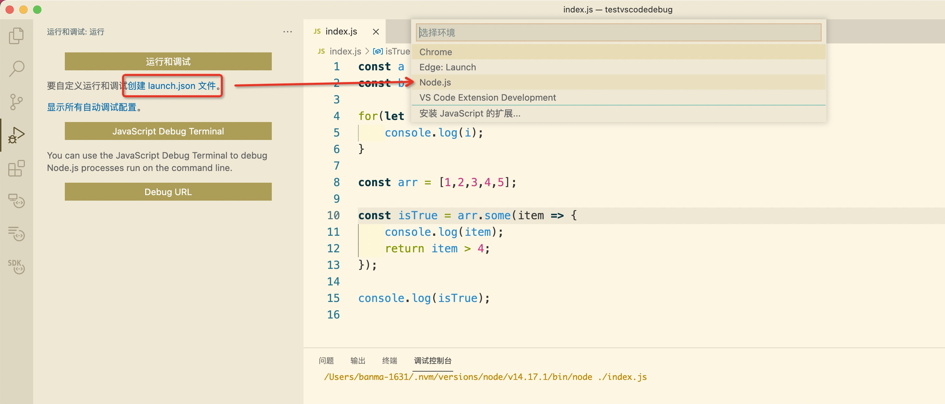Choose Node.js from the environment list
This screenshot has width=945, height=404.
(x=618, y=82)
